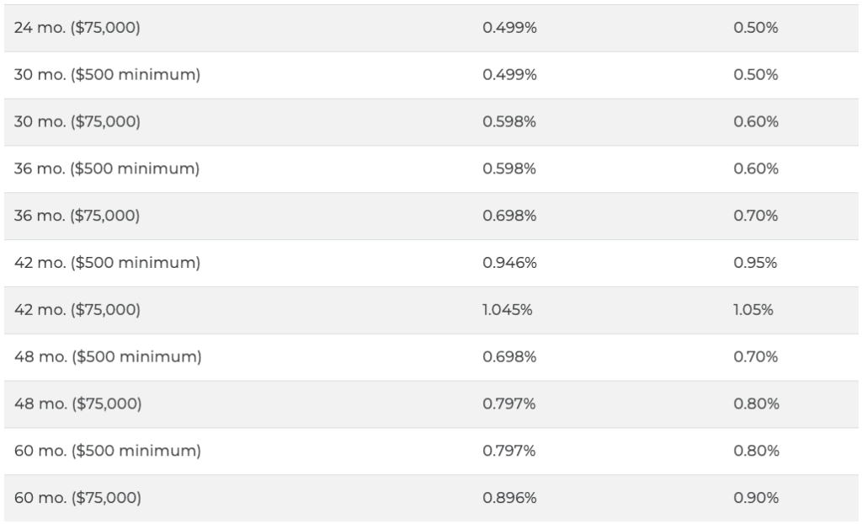
Task: Click the 42 mo. ($500 minimum) label
Action: [x=107, y=263]
